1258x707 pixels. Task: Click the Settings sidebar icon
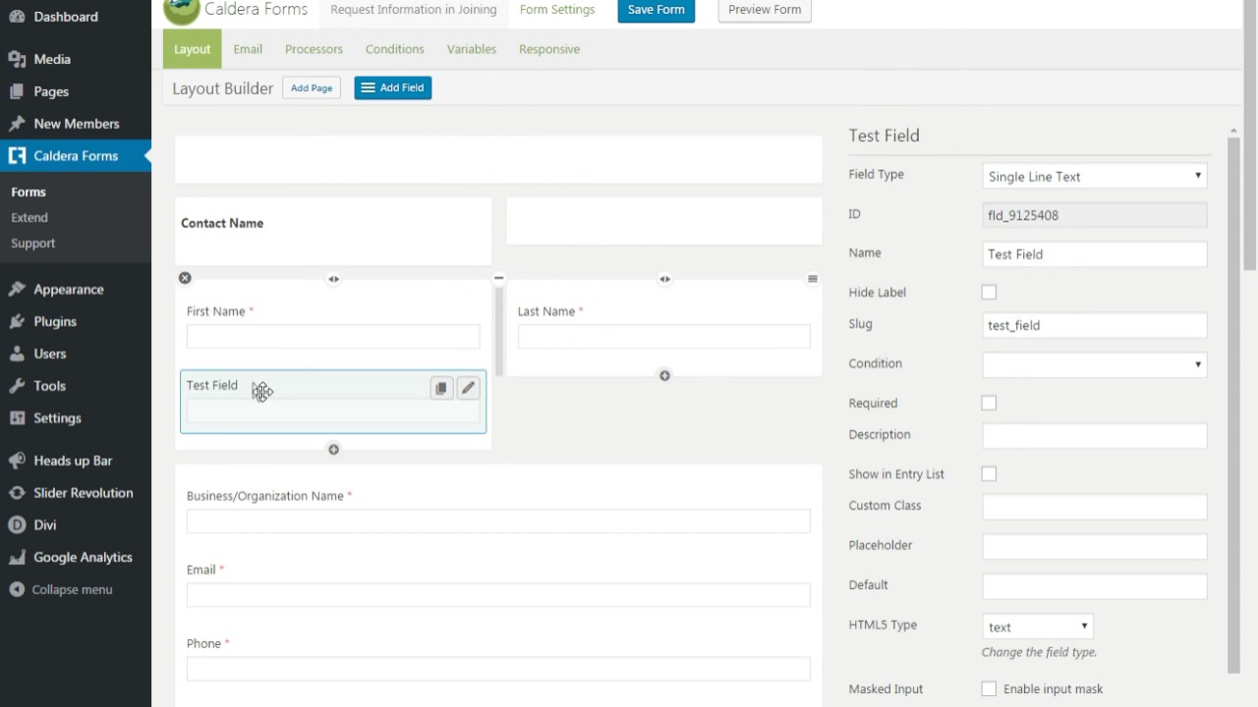pos(17,417)
